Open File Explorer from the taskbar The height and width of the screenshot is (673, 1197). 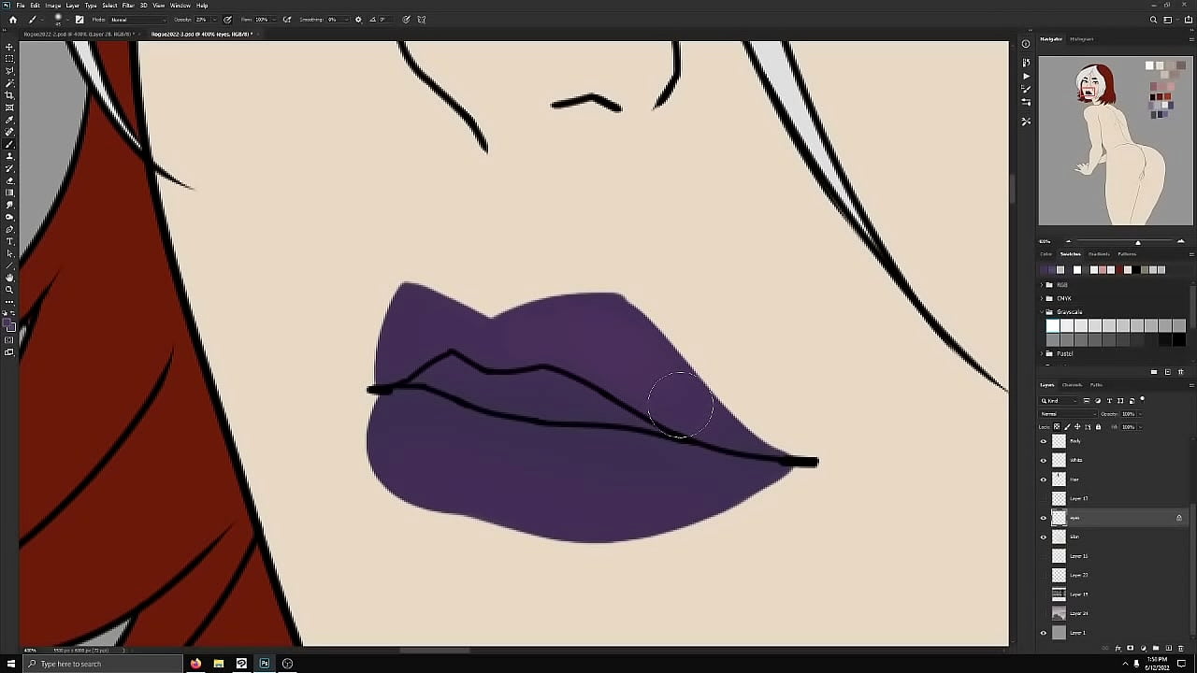(x=218, y=664)
